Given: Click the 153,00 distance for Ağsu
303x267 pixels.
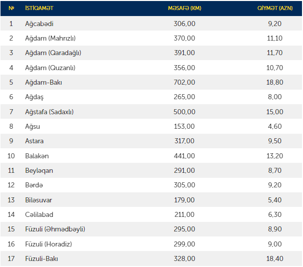Looking at the screenshot, I should click(x=184, y=126).
